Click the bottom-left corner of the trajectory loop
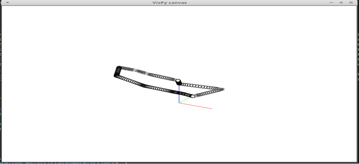 coord(116,76)
